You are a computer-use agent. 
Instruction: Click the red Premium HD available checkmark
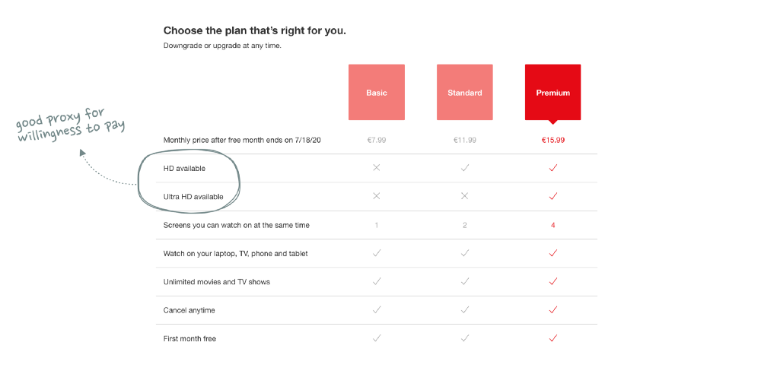point(552,168)
